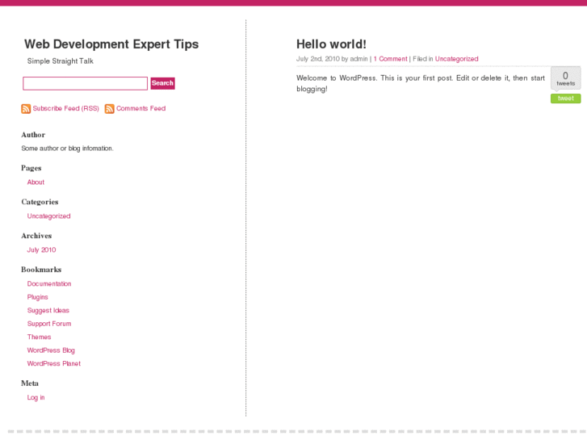587x440 pixels.
Task: Click the 'July 2nd, 2010 by admin' text
Action: pos(332,59)
